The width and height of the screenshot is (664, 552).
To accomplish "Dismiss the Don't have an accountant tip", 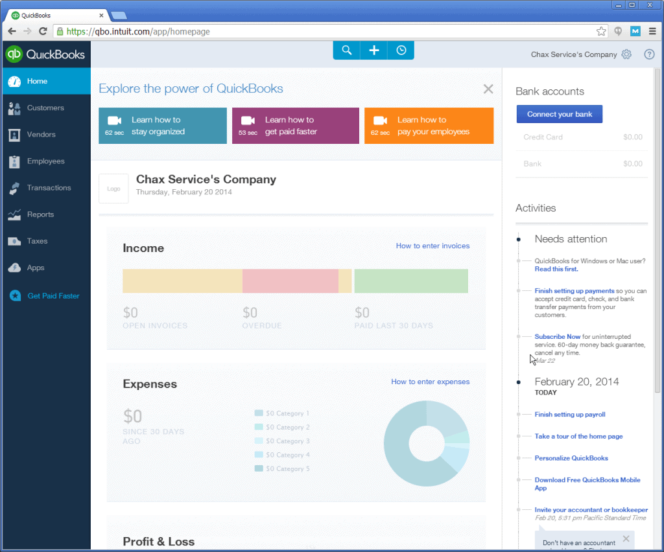I will pyautogui.click(x=626, y=538).
